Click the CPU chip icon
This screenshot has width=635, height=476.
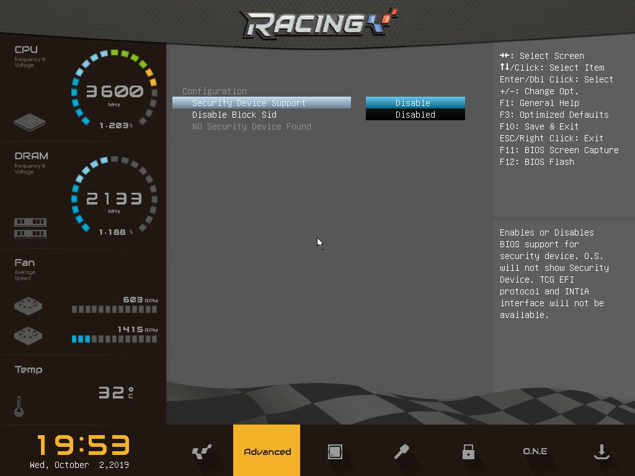tap(30, 122)
